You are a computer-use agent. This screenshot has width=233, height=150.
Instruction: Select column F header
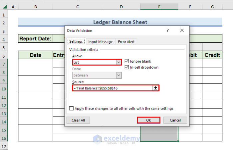pos(190,7)
